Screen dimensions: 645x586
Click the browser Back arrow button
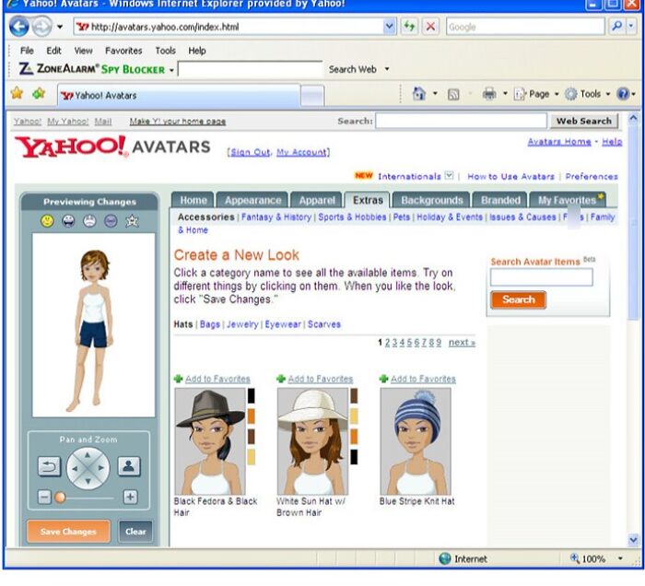[19, 27]
